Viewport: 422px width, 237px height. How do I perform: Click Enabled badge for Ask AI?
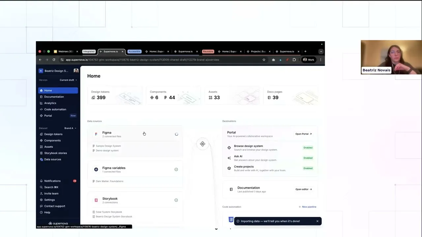click(308, 158)
